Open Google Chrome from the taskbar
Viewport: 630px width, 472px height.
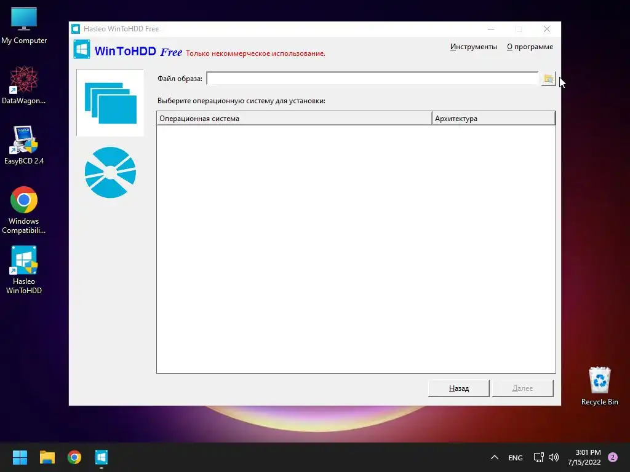(74, 457)
